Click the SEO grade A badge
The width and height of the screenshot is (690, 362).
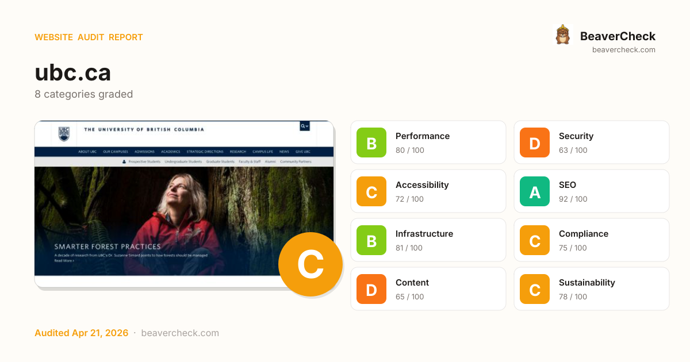(535, 191)
